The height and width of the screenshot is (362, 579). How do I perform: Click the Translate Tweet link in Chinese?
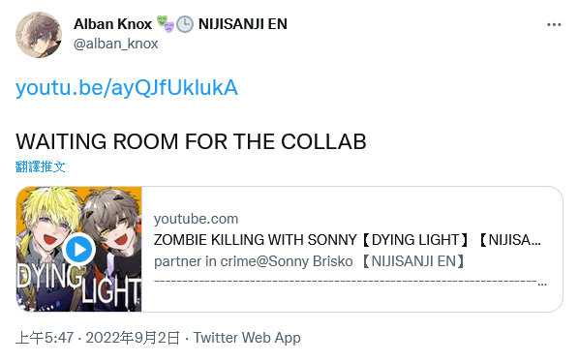[x=41, y=166]
